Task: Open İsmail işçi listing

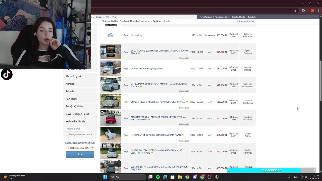Action: pyautogui.click(x=138, y=35)
